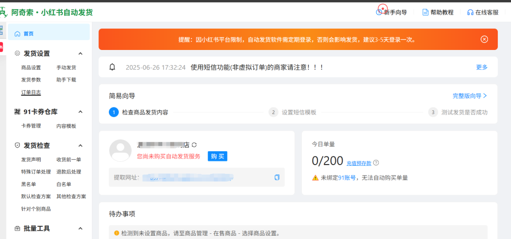This screenshot has height=239, width=511.
Task: Click the 2025-06-26 17:32:24 timestamp
Action: [156, 67]
